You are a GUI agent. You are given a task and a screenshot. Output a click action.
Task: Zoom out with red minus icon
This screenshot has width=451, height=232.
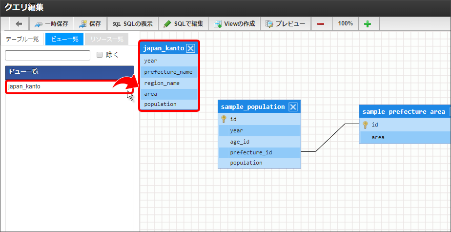tap(321, 24)
